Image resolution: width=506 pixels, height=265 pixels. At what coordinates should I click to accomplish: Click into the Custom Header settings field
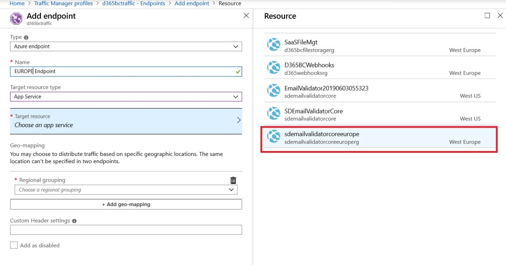[126, 230]
